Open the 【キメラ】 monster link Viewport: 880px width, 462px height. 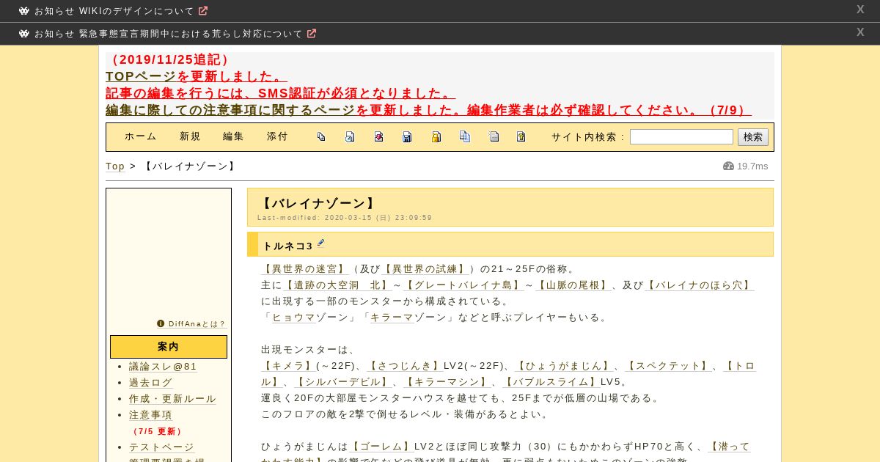(x=288, y=366)
